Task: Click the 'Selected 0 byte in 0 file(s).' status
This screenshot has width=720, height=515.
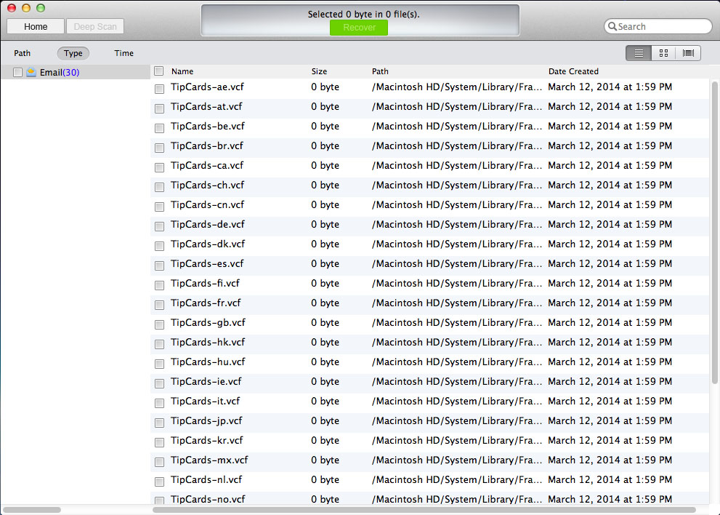Action: 364,15
